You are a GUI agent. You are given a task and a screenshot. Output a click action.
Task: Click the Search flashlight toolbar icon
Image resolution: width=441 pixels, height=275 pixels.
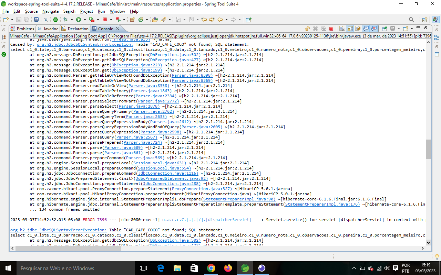tap(163, 20)
